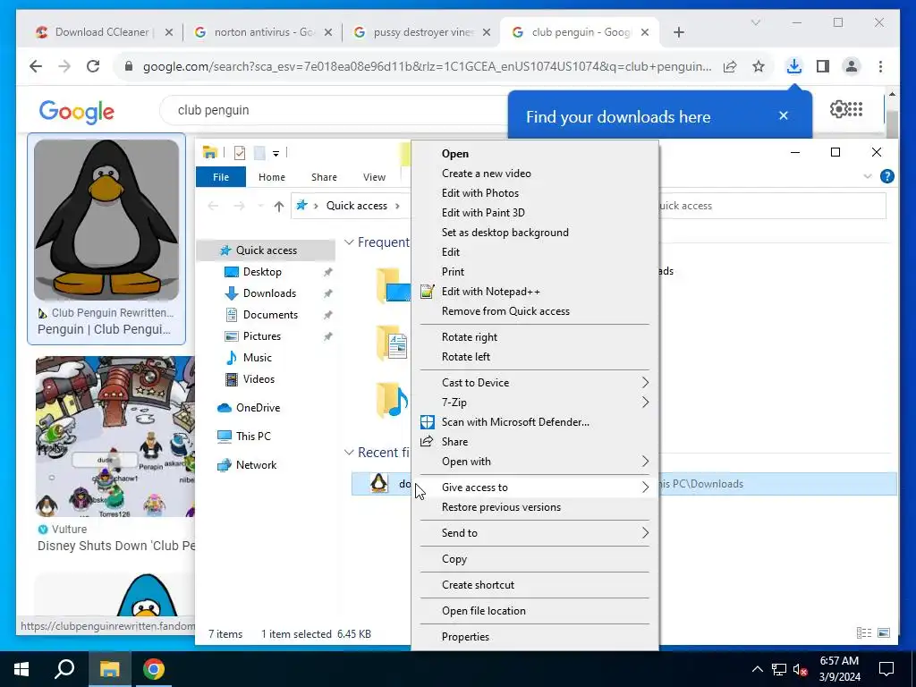The image size is (916, 687).
Task: Close the CCleaner download tab
Action: (x=169, y=33)
